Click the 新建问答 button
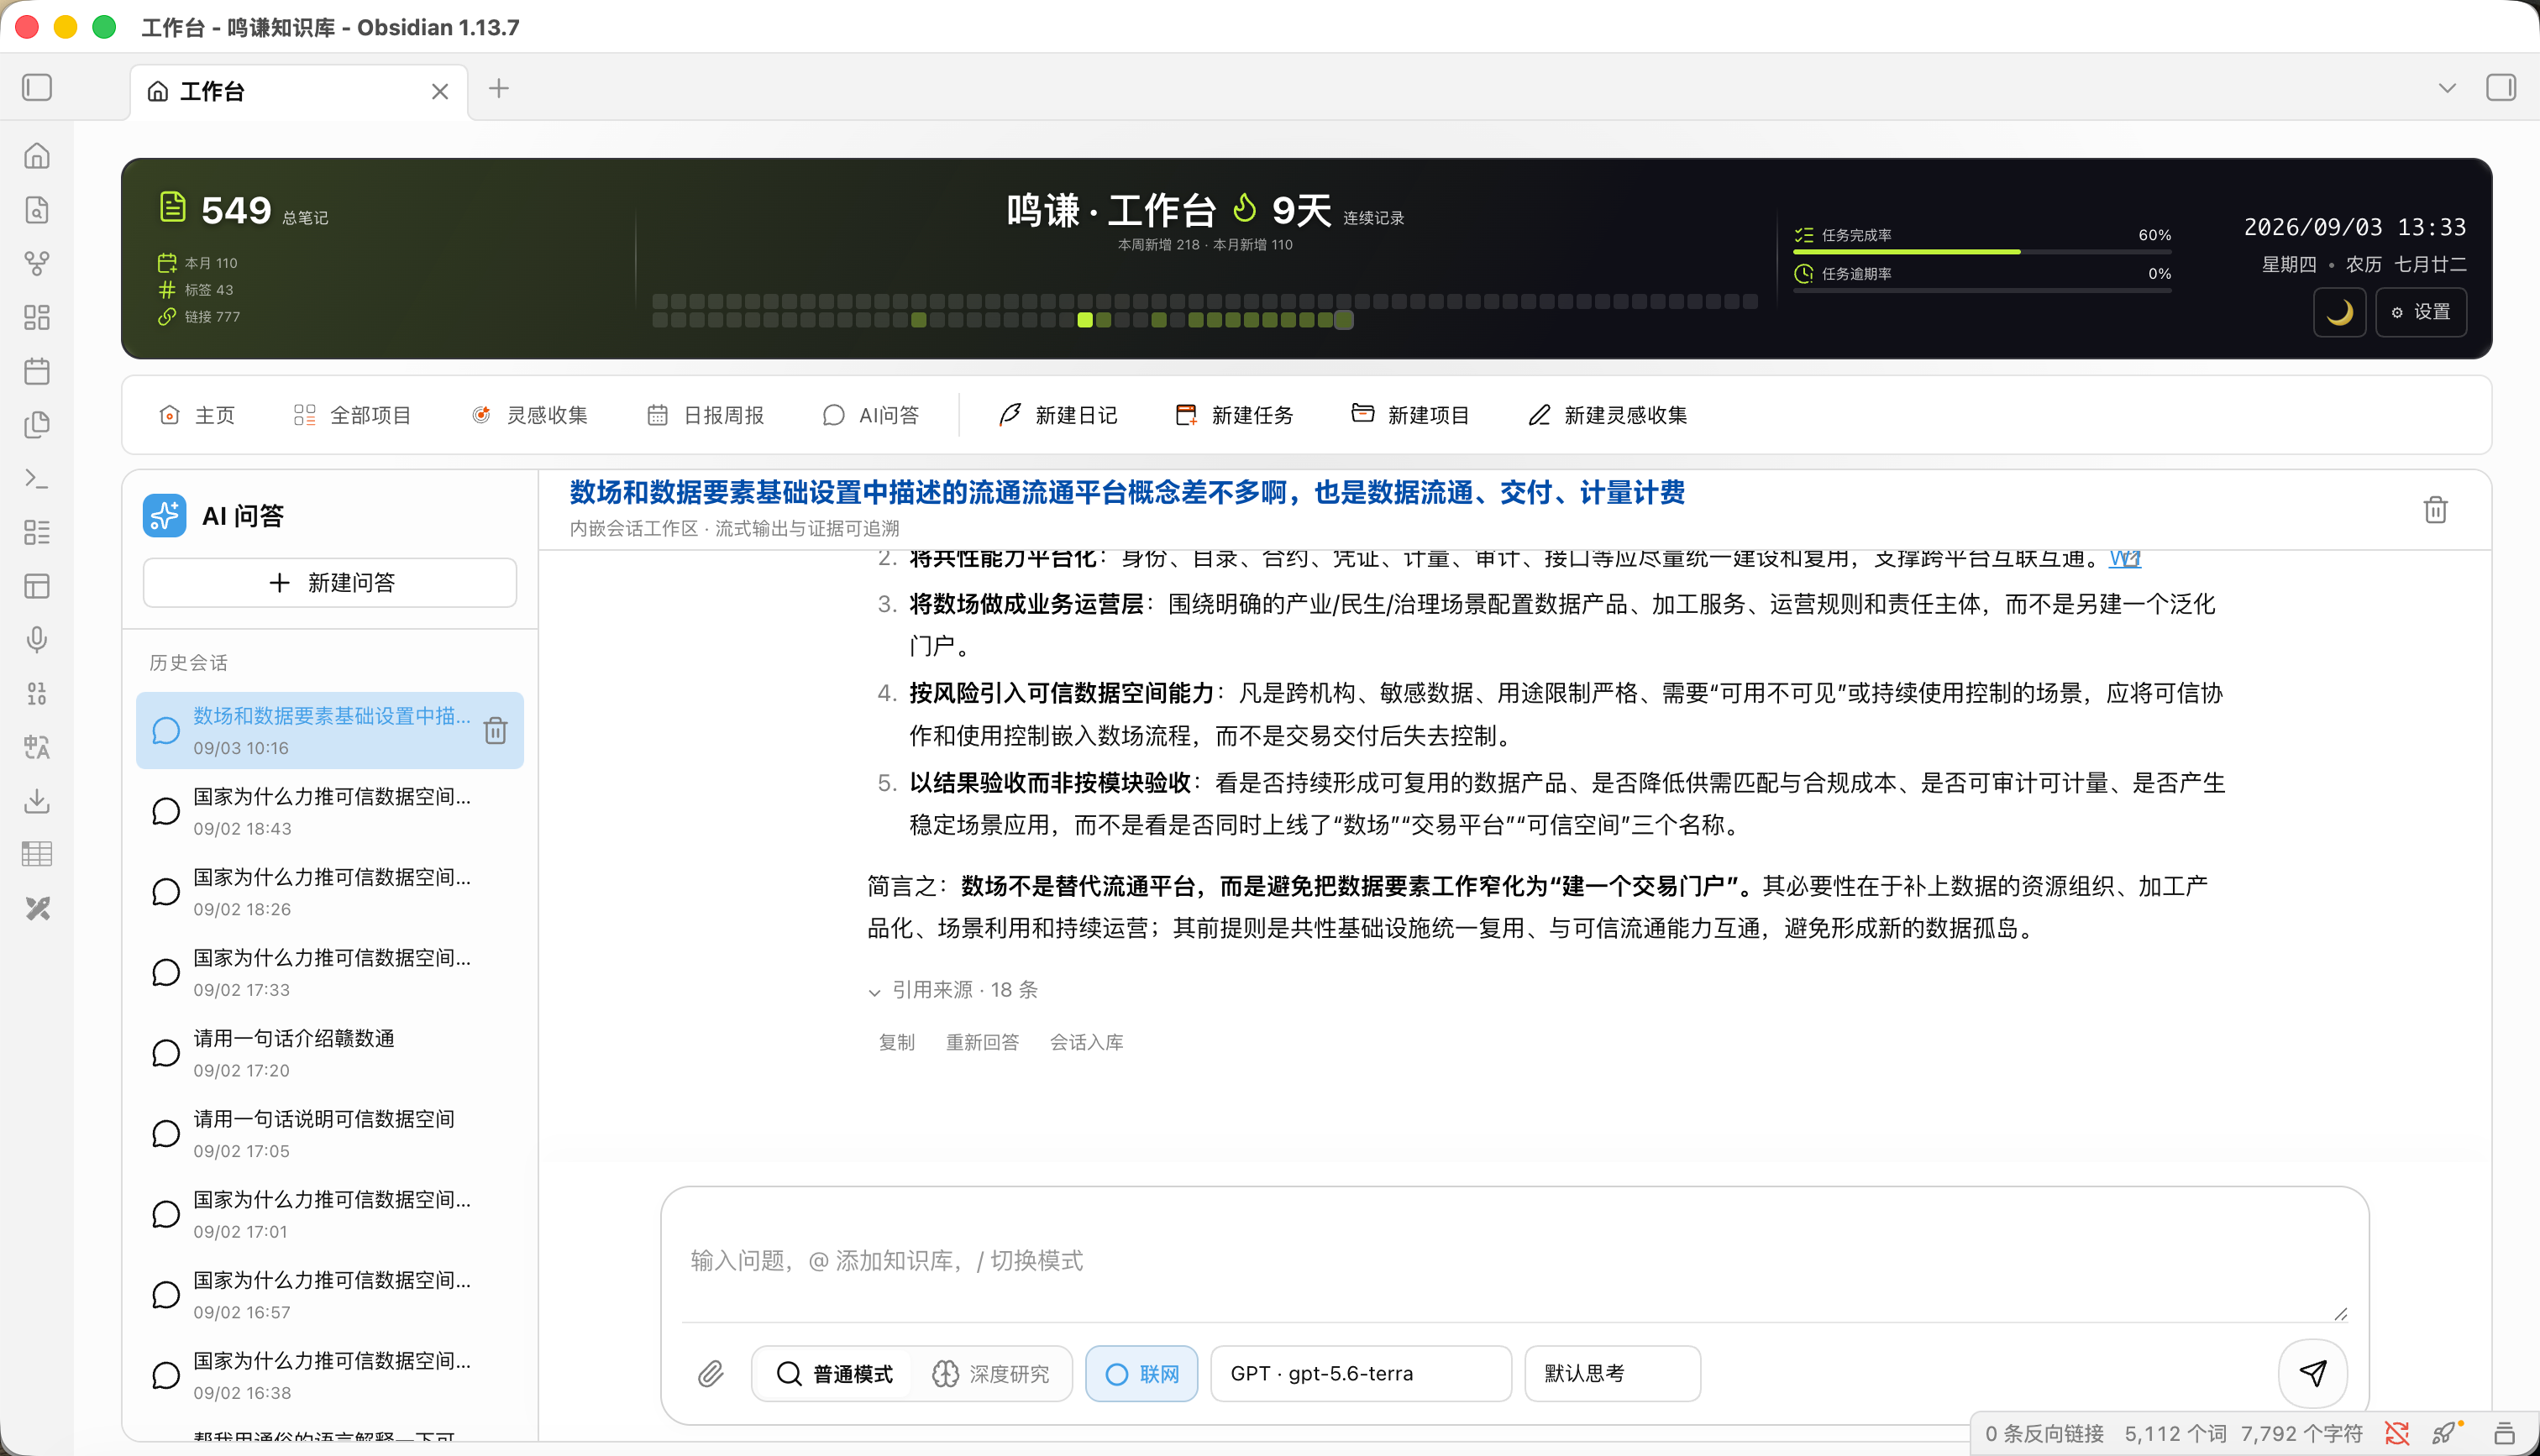2540x1456 pixels. click(x=330, y=583)
